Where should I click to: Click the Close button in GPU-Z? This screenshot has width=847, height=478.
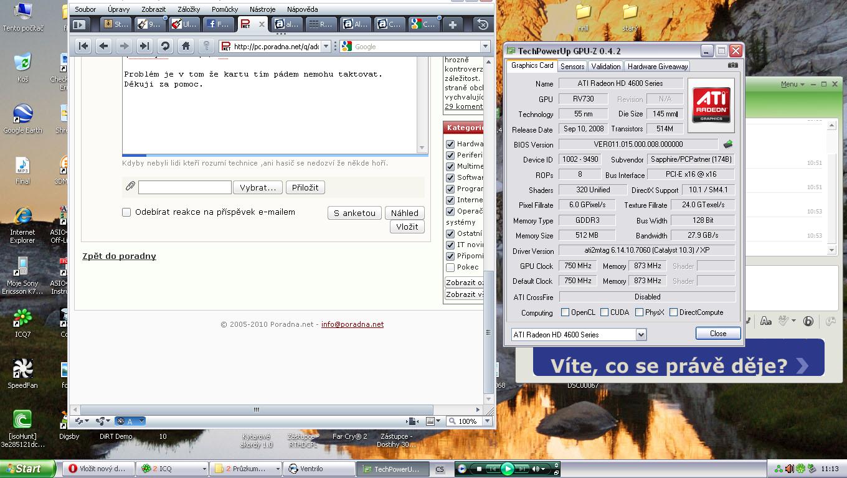(718, 334)
